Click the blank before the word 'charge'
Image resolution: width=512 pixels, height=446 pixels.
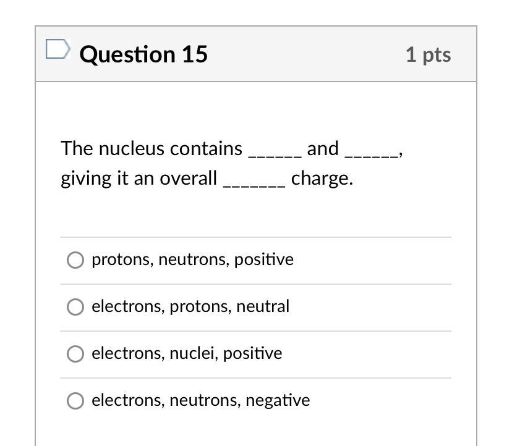(254, 180)
